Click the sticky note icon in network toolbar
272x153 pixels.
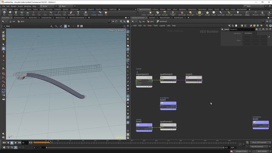(255, 25)
